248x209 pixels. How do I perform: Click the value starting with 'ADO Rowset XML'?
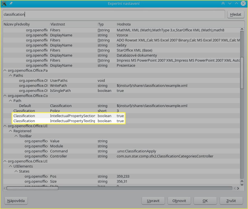click(178, 40)
